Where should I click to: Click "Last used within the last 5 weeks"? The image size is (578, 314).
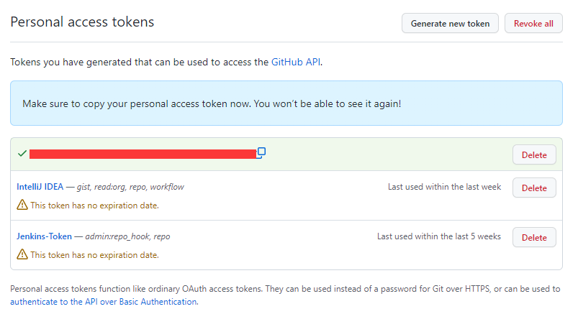(439, 236)
